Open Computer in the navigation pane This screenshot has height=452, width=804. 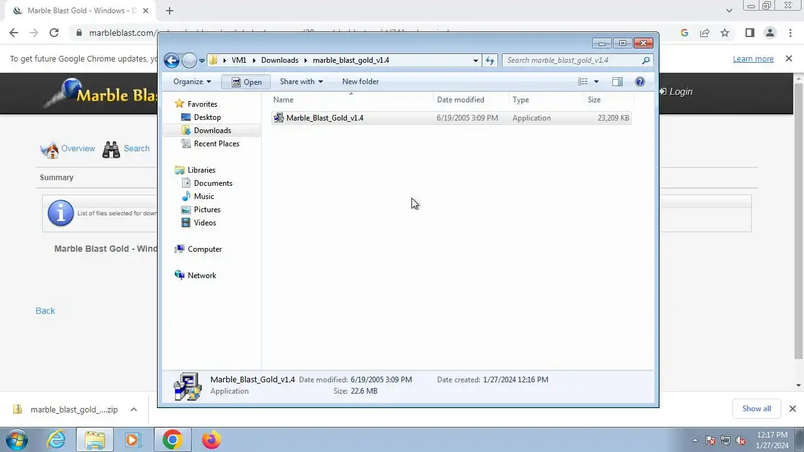pos(204,249)
